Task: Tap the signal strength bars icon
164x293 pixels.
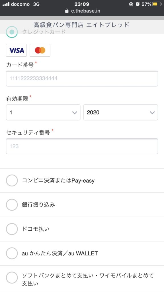Action: click(6, 4)
